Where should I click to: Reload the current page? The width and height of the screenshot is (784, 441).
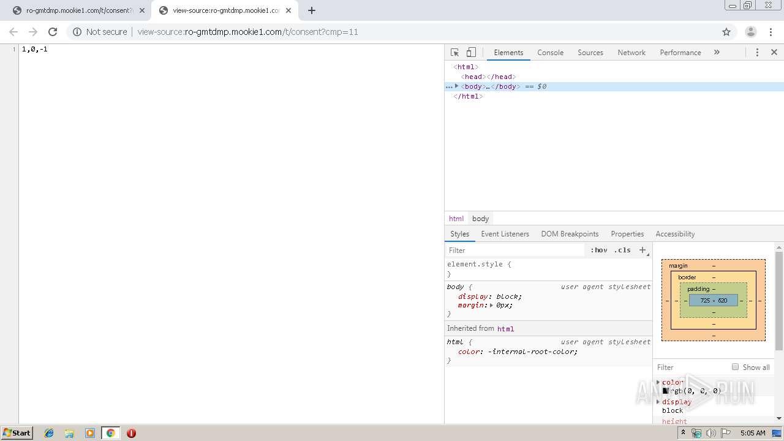(53, 32)
